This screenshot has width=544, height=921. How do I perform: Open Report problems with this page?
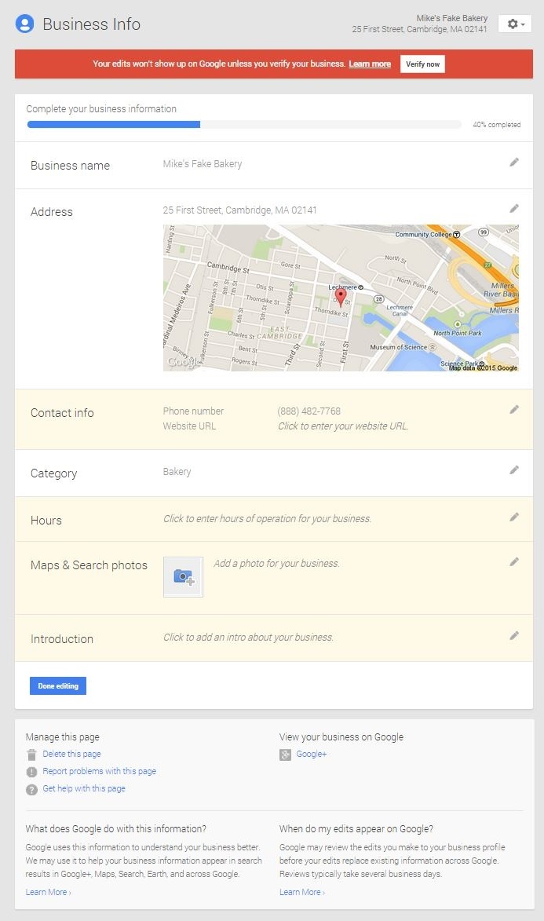[x=99, y=771]
